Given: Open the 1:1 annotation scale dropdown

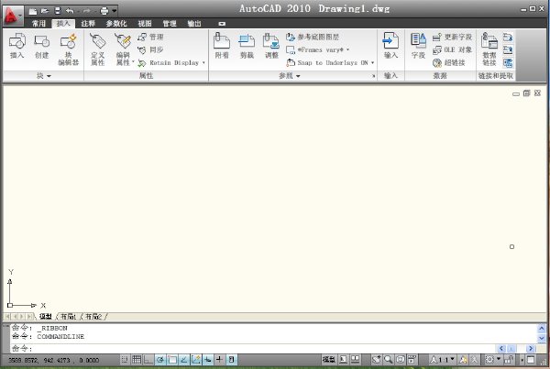Looking at the screenshot, I should (443, 360).
